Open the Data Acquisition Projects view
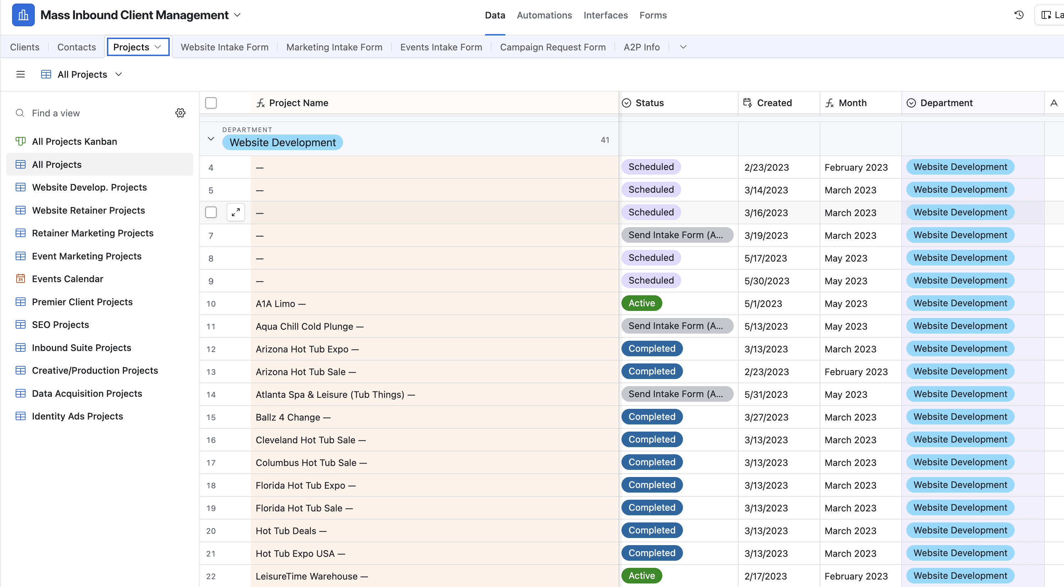Viewport: 1064px width, 587px height. coord(100,393)
